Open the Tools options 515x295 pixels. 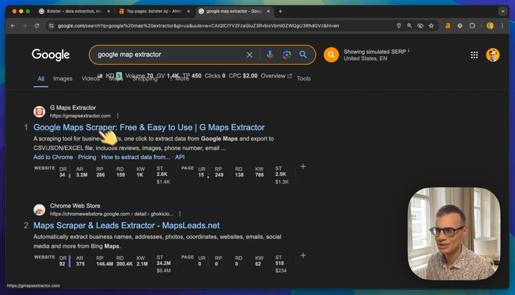pyautogui.click(x=304, y=79)
